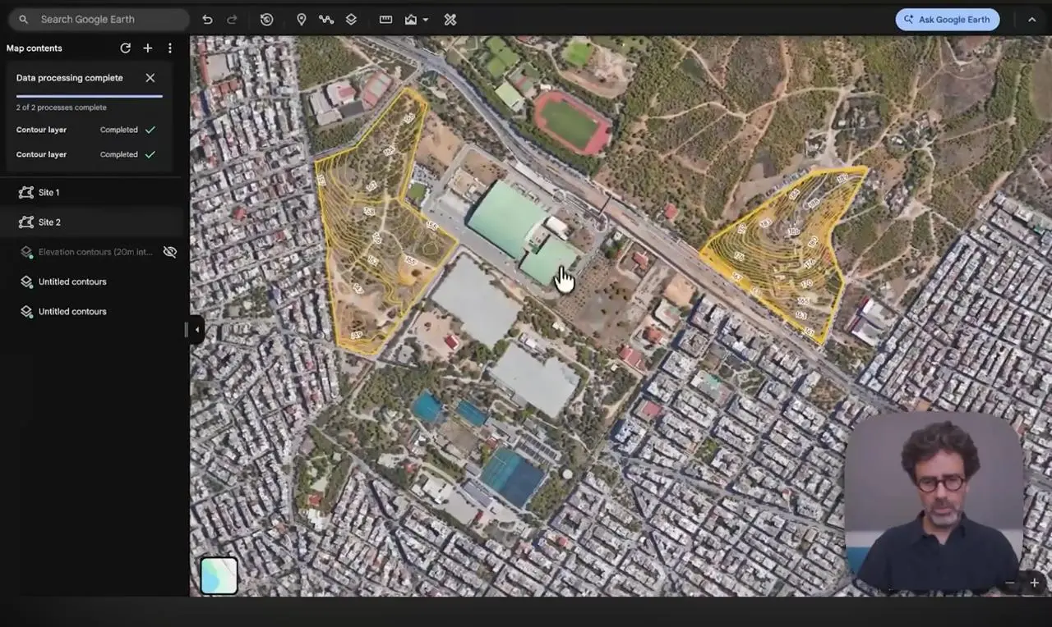Zoom in with the plus button

(x=1034, y=583)
